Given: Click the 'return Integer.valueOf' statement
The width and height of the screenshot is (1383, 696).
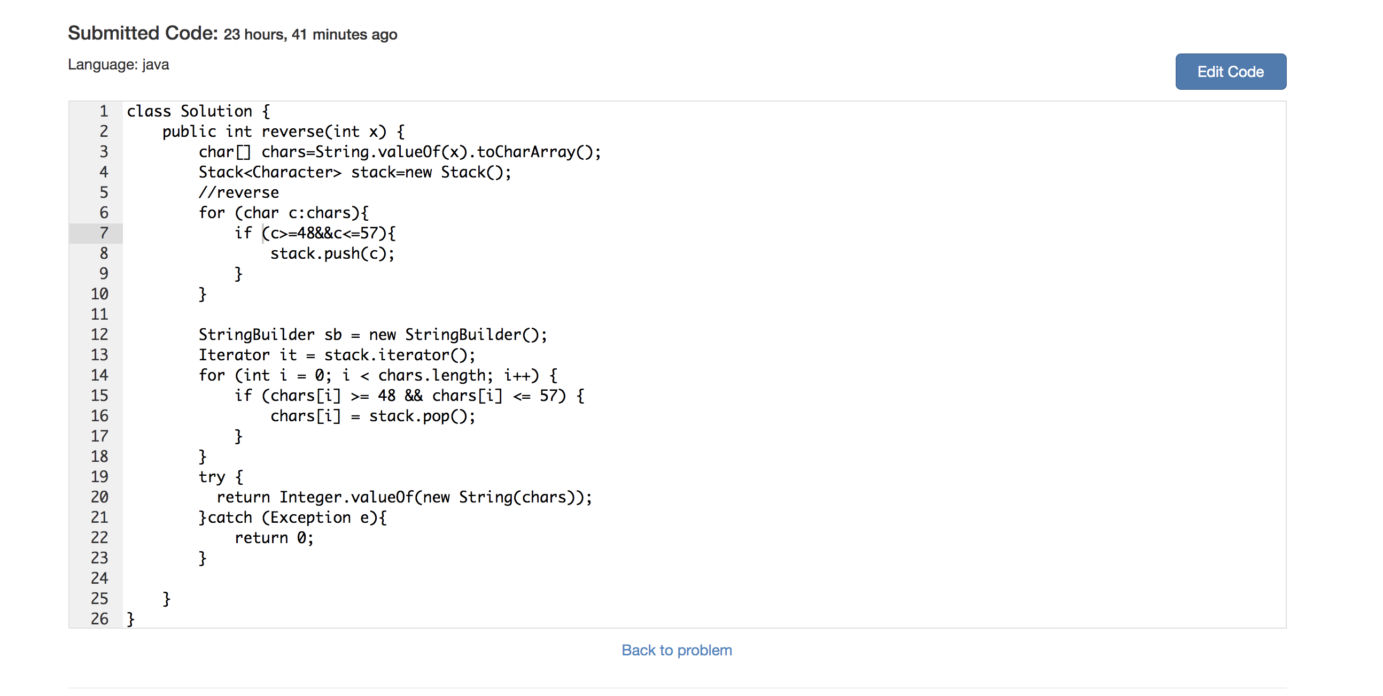Looking at the screenshot, I should click(x=404, y=497).
